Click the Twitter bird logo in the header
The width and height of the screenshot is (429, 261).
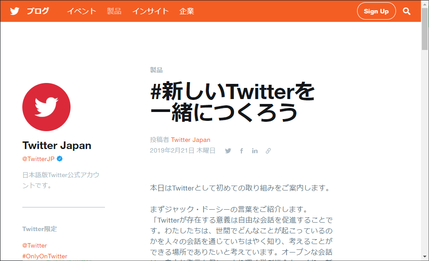[x=14, y=11]
